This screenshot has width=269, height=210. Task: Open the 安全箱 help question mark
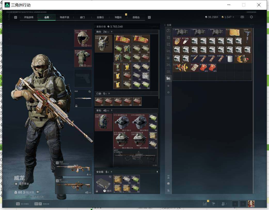pos(111,172)
